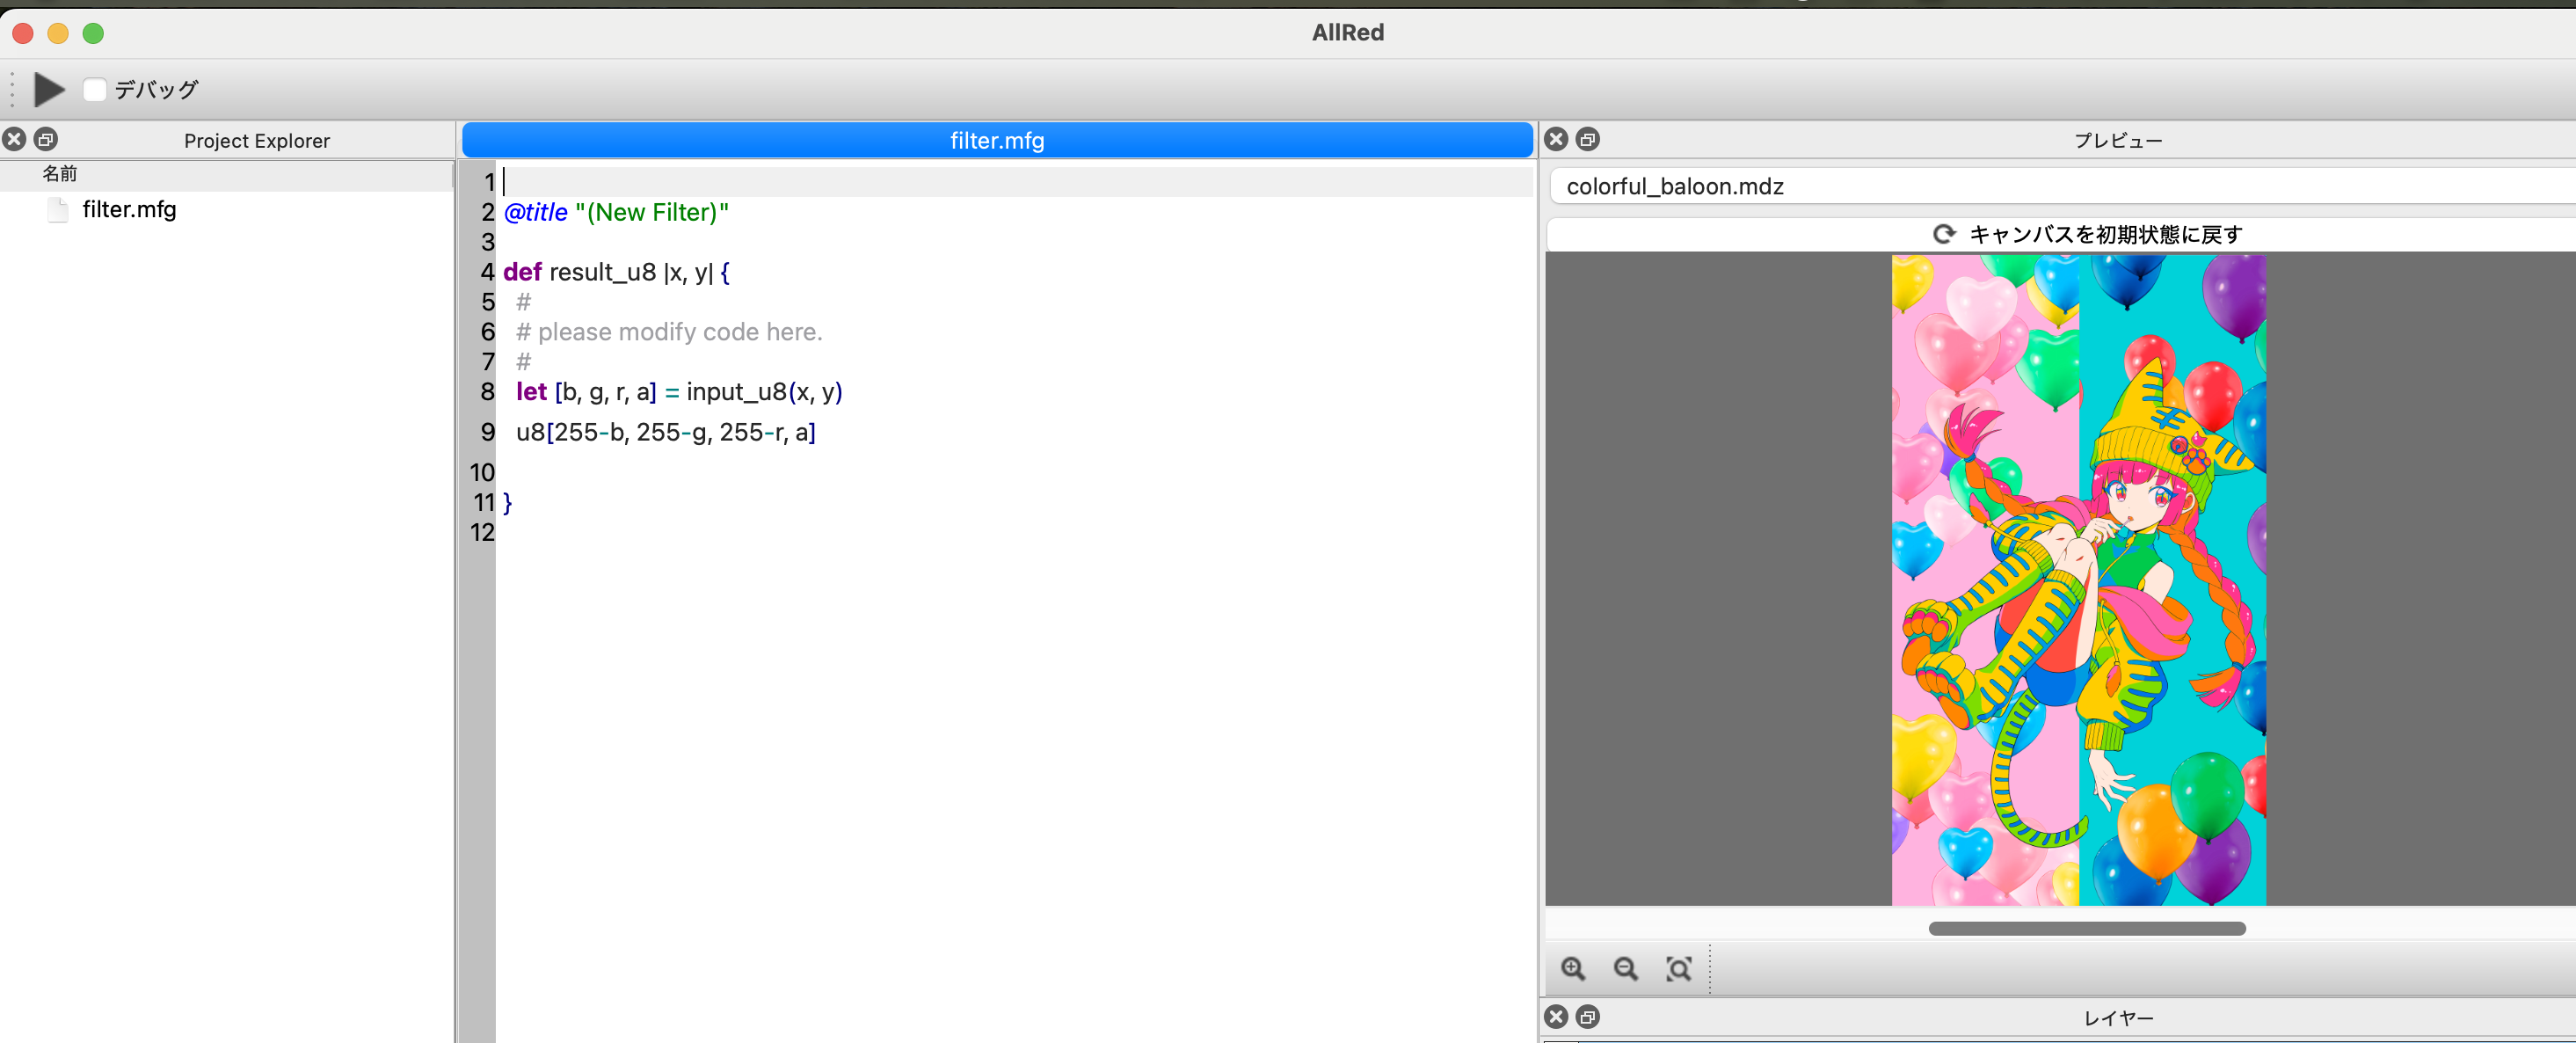Float the レイヤー layer panel

pos(1587,1017)
